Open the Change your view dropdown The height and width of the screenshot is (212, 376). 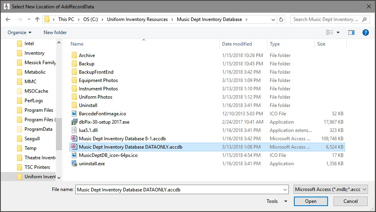[338, 32]
